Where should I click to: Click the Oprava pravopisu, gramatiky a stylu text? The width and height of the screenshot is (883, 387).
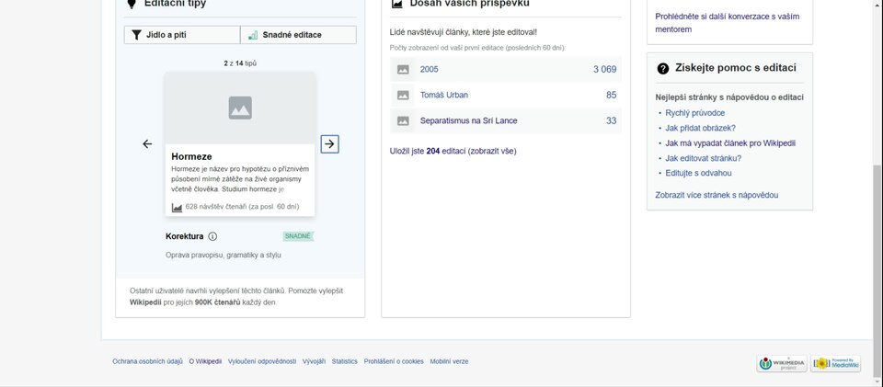coord(223,256)
